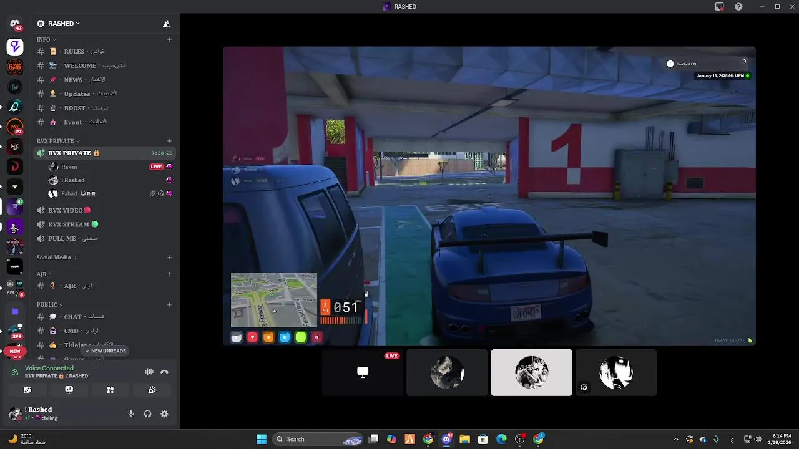
Task: Open the Event text channel
Action: tap(104, 122)
